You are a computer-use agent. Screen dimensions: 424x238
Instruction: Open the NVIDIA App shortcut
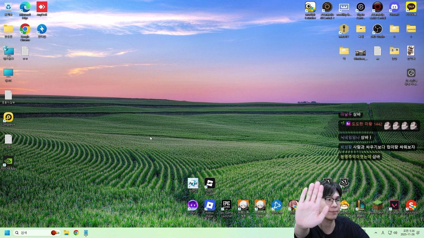coord(8,163)
